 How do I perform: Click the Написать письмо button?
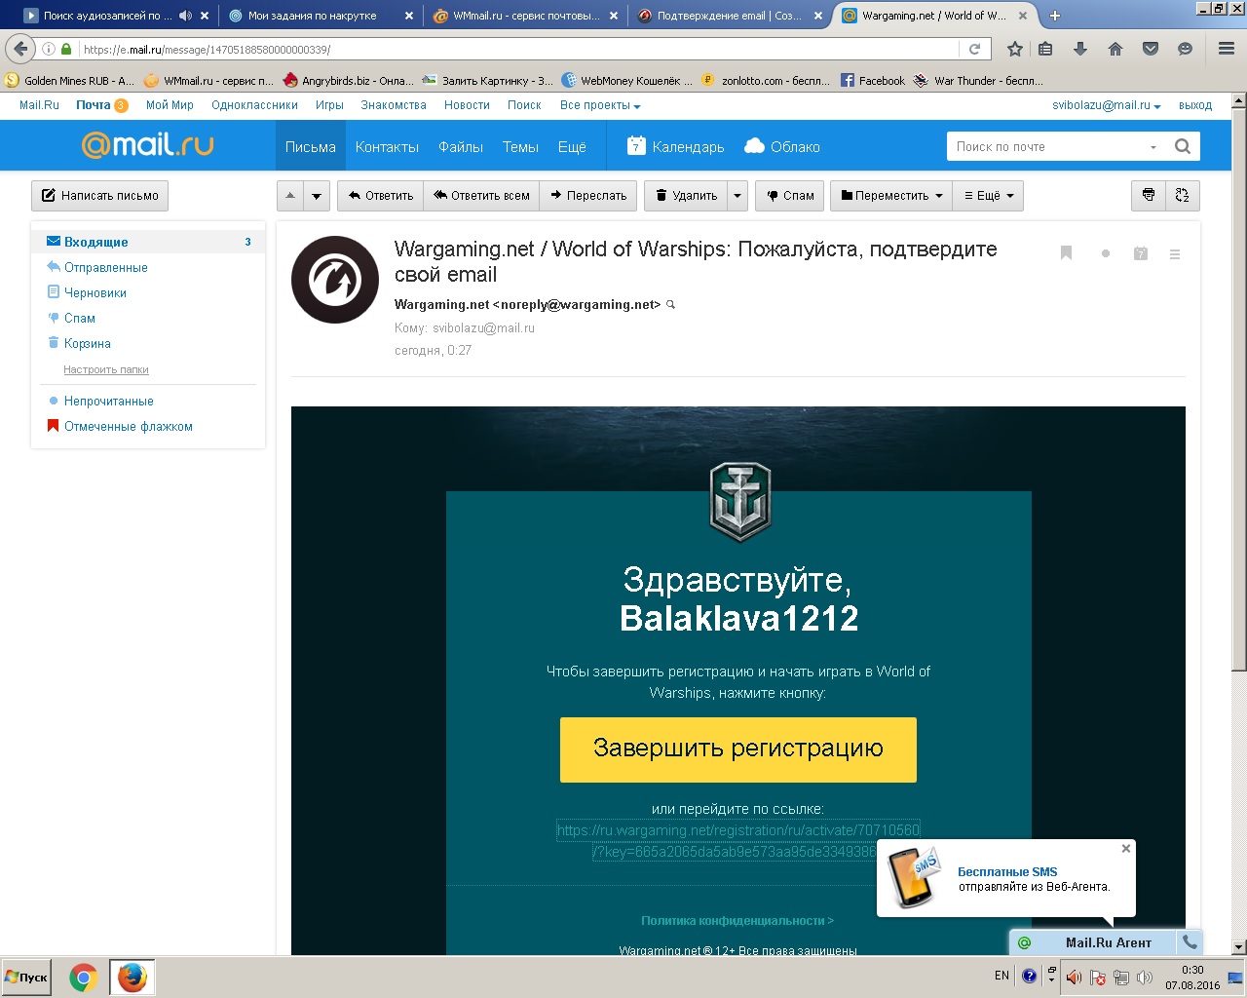pyautogui.click(x=100, y=195)
